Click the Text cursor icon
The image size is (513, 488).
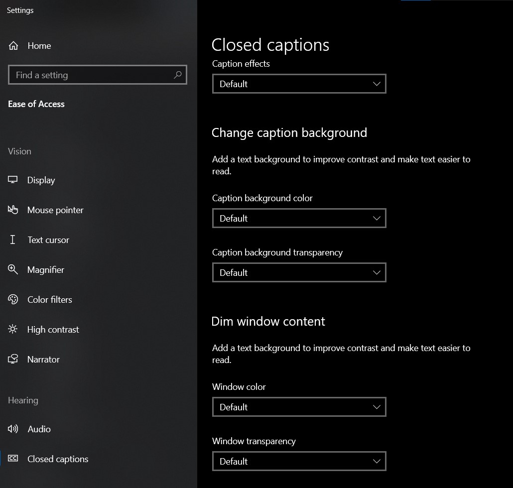[13, 240]
